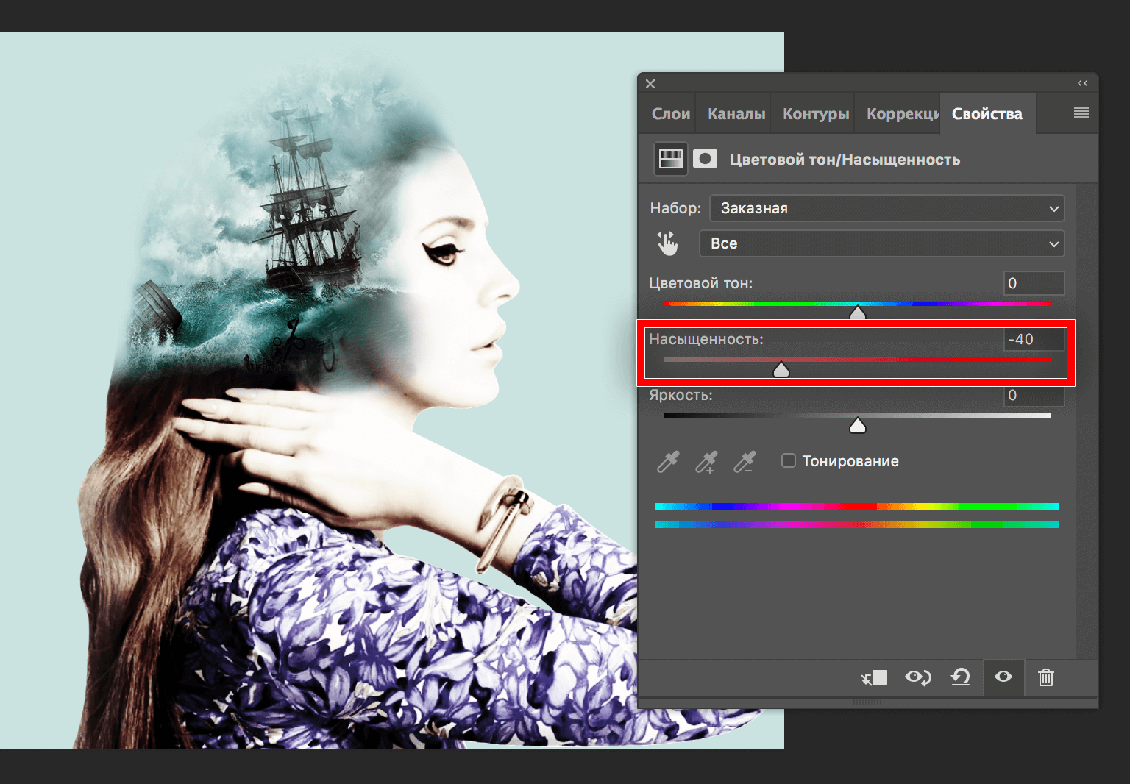Reset adjustment to defaults icon
The height and width of the screenshot is (784, 1130).
coord(960,677)
